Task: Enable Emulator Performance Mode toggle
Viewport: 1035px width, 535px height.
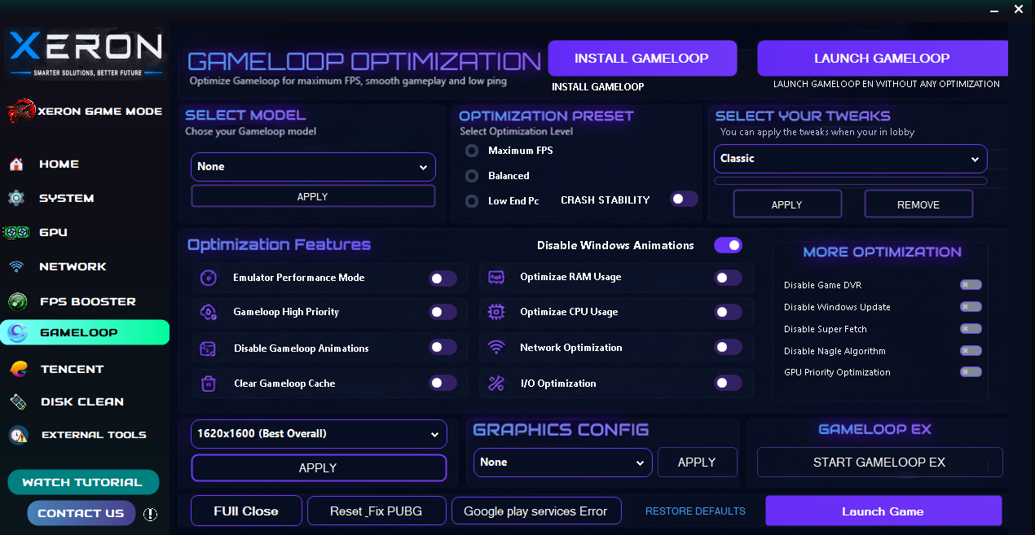Action: pyautogui.click(x=443, y=278)
